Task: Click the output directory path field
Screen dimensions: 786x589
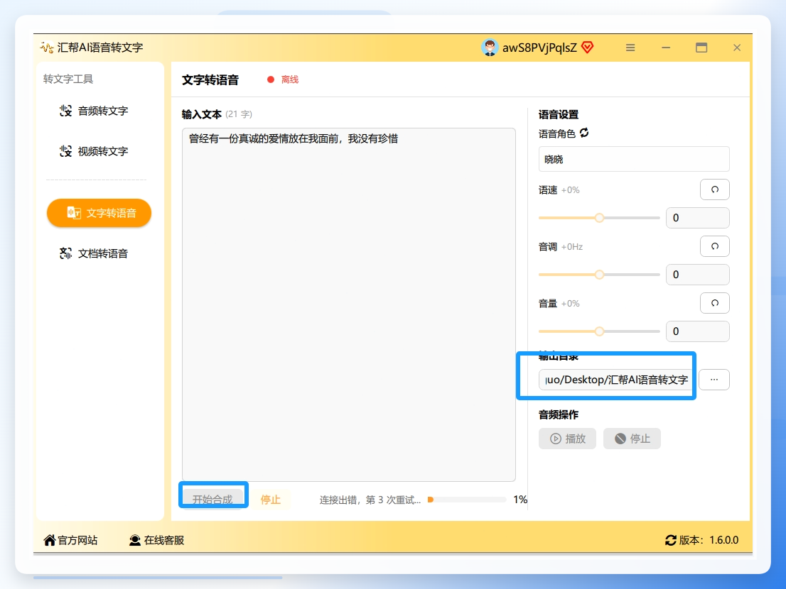Action: pyautogui.click(x=615, y=380)
